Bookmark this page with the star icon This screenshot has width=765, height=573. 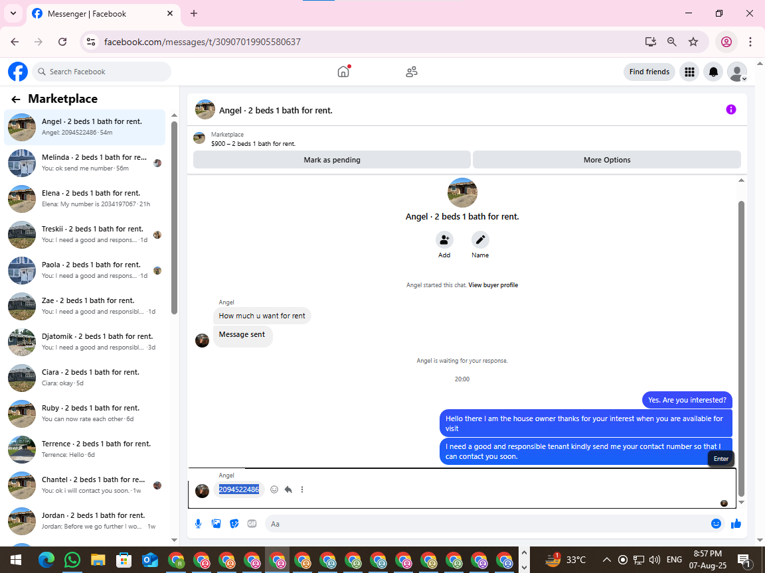click(693, 42)
